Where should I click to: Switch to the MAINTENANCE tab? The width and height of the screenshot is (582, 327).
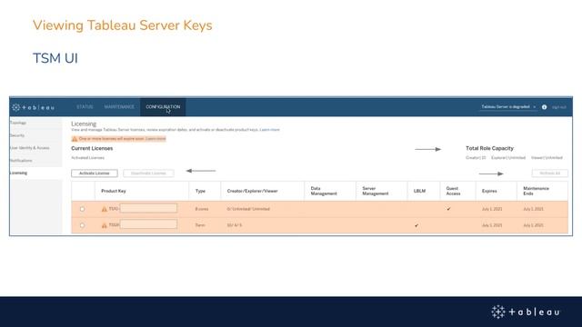tap(119, 107)
